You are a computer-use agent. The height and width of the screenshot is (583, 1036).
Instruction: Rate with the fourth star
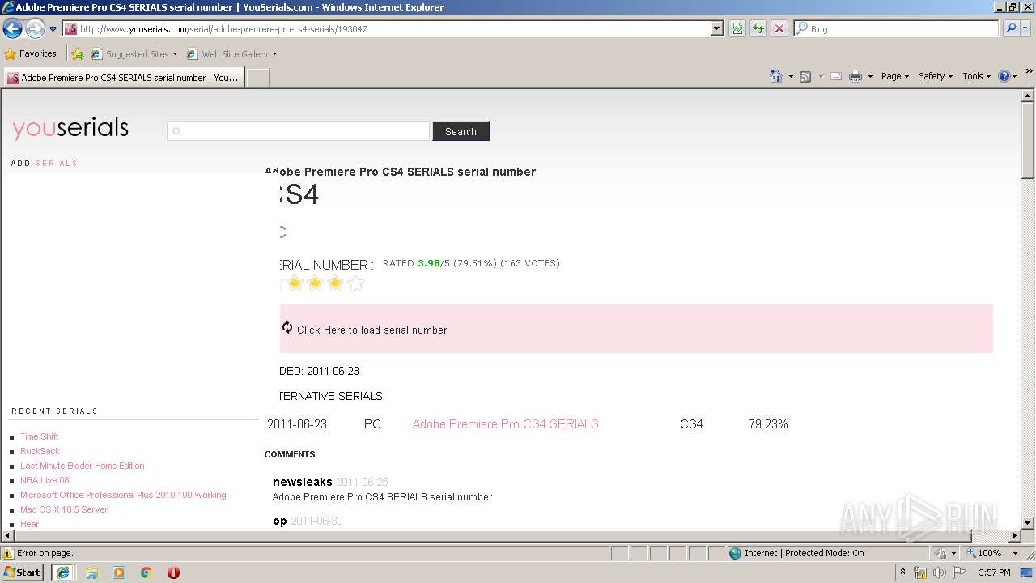click(335, 283)
